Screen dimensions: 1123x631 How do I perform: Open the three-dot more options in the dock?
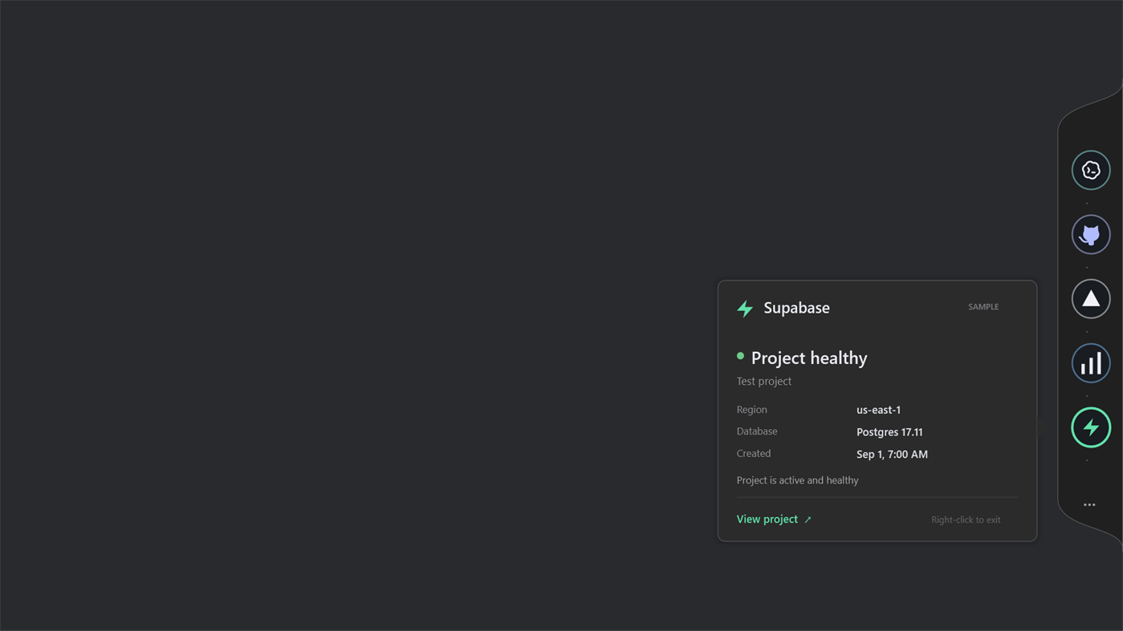click(x=1089, y=504)
